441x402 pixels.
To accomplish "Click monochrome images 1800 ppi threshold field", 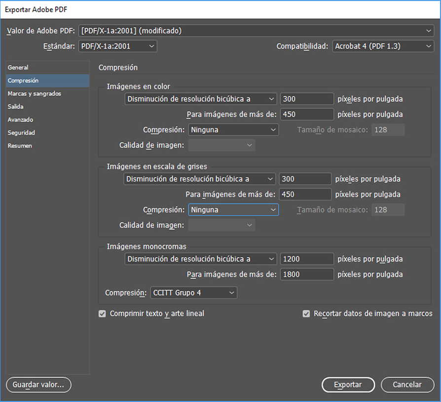I will click(x=307, y=274).
